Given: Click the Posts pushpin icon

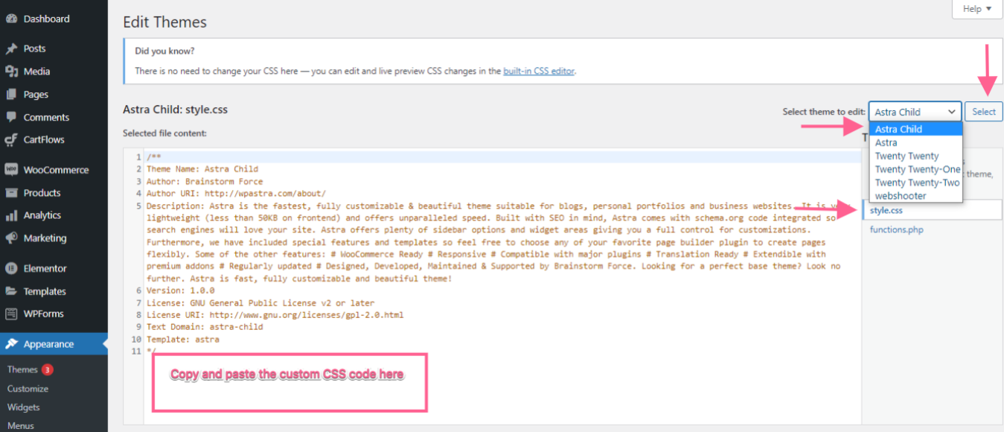Looking at the screenshot, I should [11, 48].
